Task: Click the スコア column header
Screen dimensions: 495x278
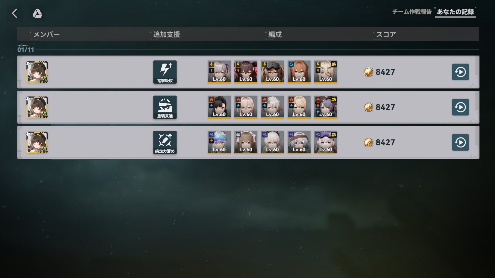Action: coord(386,34)
